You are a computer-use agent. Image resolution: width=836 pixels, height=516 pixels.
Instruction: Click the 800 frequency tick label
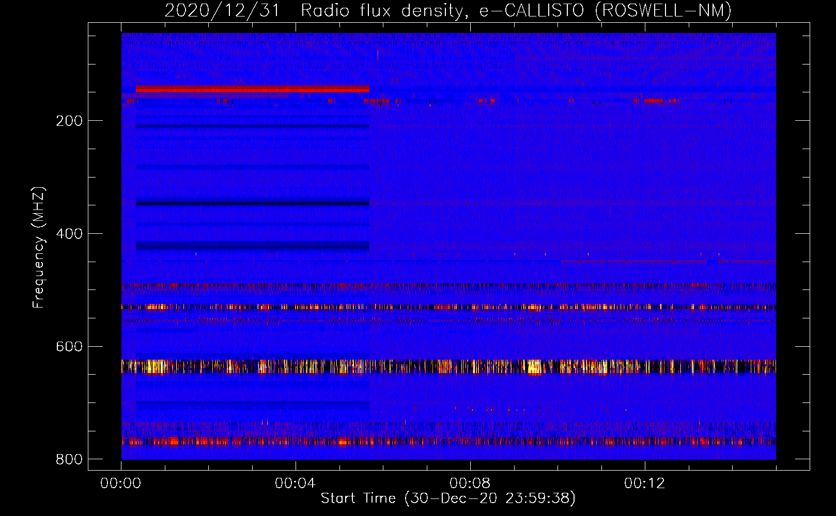[69, 459]
